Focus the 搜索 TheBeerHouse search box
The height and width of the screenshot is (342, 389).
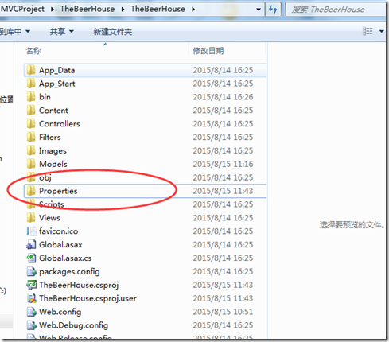point(335,10)
